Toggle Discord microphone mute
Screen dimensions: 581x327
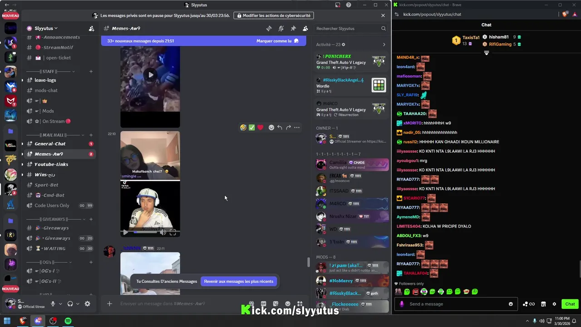click(x=53, y=304)
